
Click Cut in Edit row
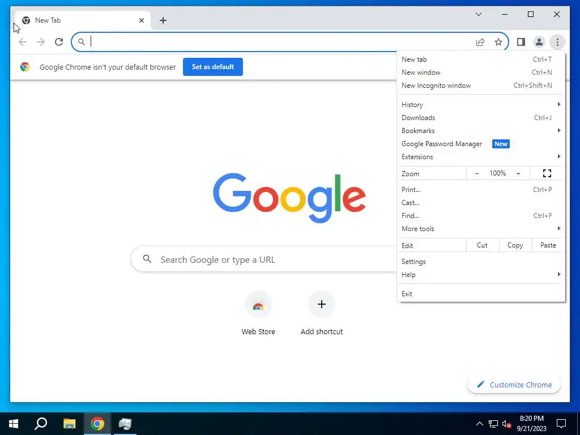coord(483,245)
